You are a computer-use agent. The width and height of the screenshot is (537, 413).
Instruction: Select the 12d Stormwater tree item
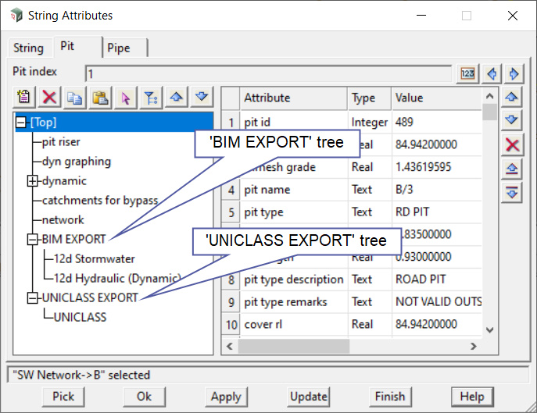point(94,258)
